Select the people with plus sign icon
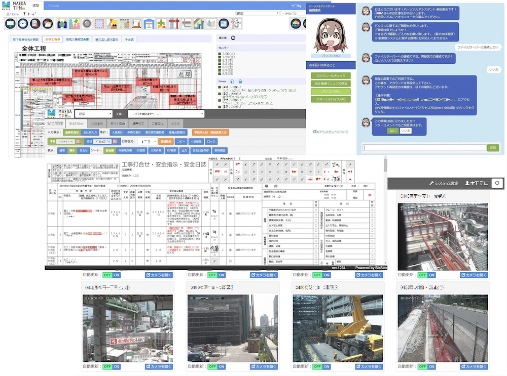This screenshot has height=376, width=507. pos(75,24)
